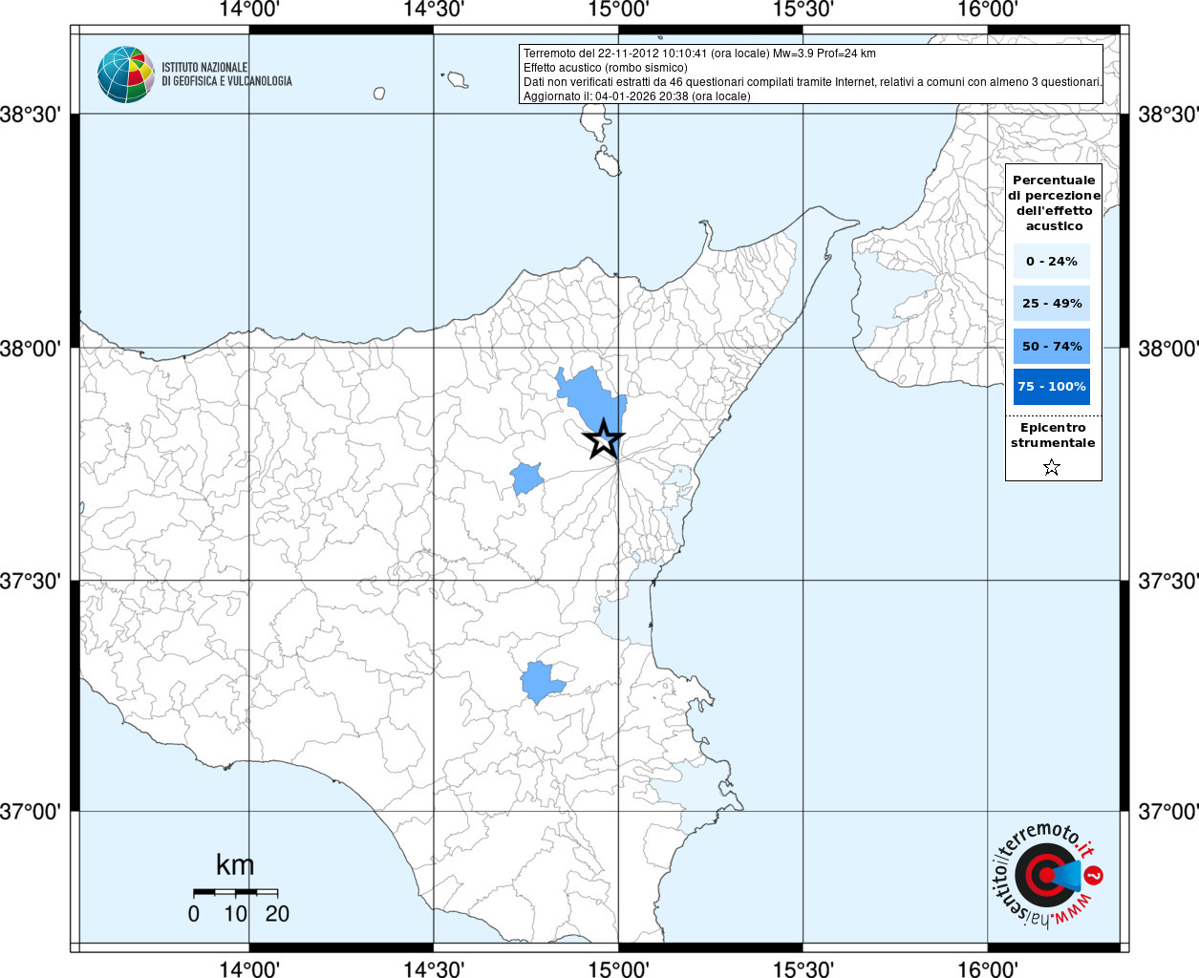Click the blue municipality in southern Sicily
1199x978 pixels.
[541, 682]
